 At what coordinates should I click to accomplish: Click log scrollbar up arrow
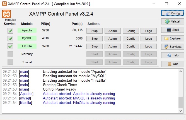click(x=180, y=71)
